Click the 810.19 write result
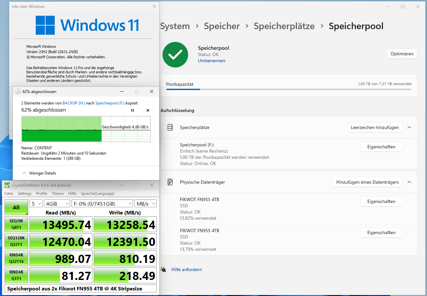 pyautogui.click(x=125, y=259)
